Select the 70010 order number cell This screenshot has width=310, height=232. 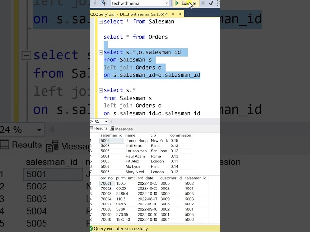pos(106,219)
